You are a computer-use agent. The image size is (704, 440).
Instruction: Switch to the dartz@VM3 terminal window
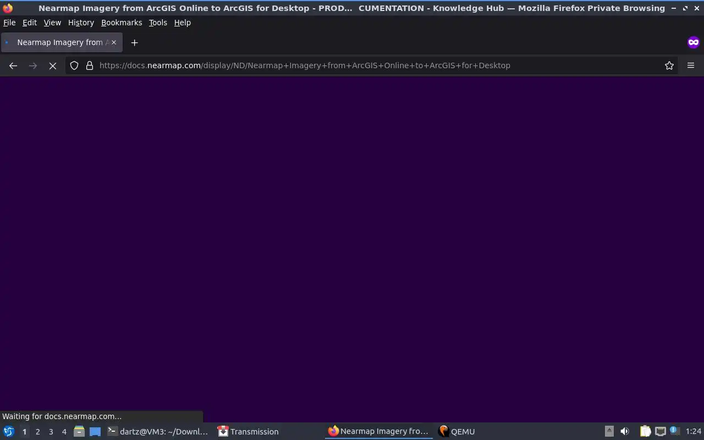[x=158, y=432]
